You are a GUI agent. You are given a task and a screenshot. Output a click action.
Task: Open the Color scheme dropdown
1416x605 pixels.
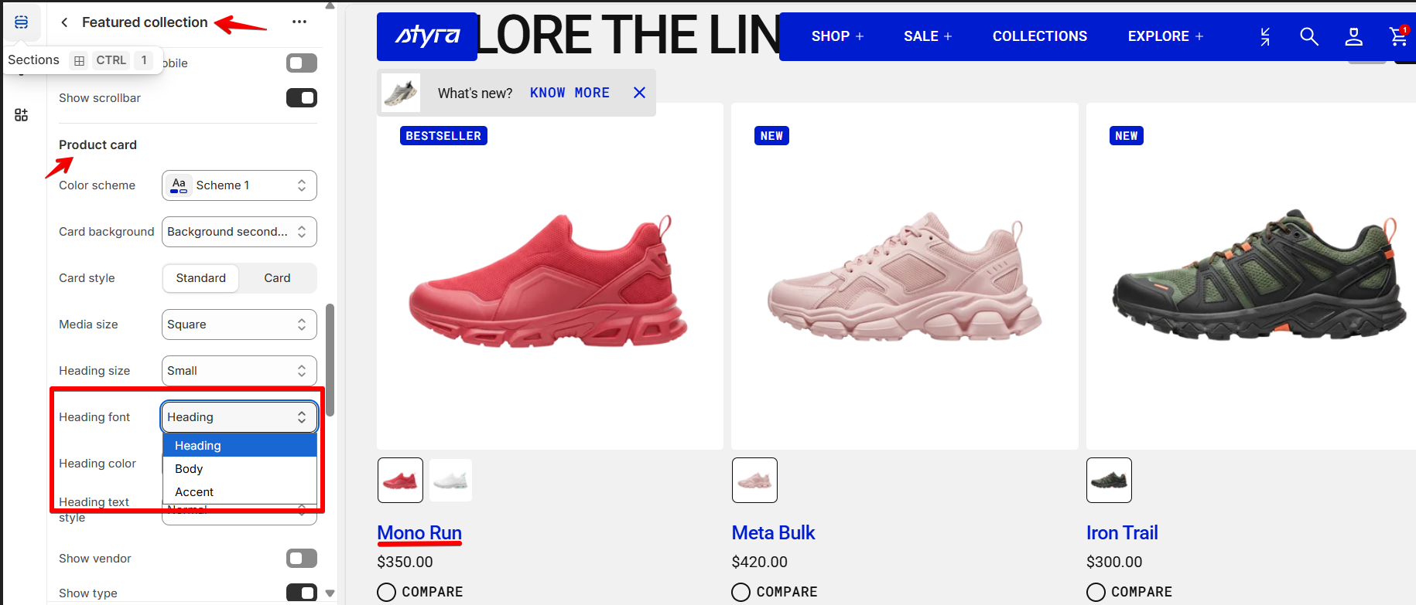coord(239,185)
